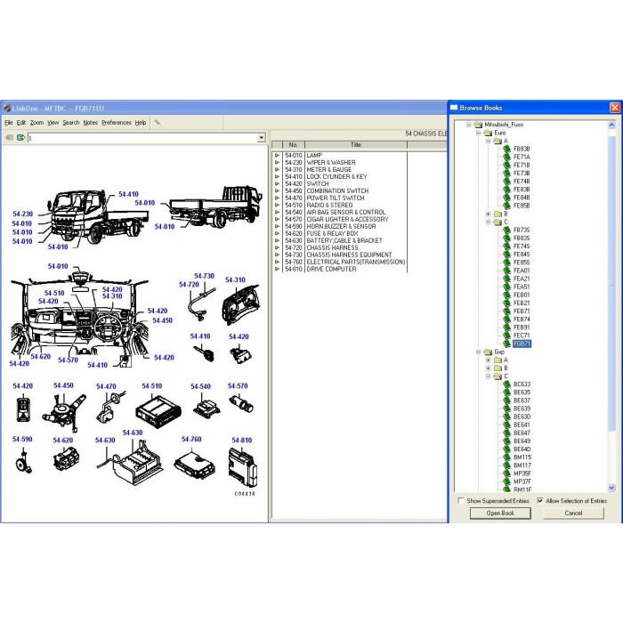
Task: Click the Euro folder icon
Action: click(x=488, y=133)
